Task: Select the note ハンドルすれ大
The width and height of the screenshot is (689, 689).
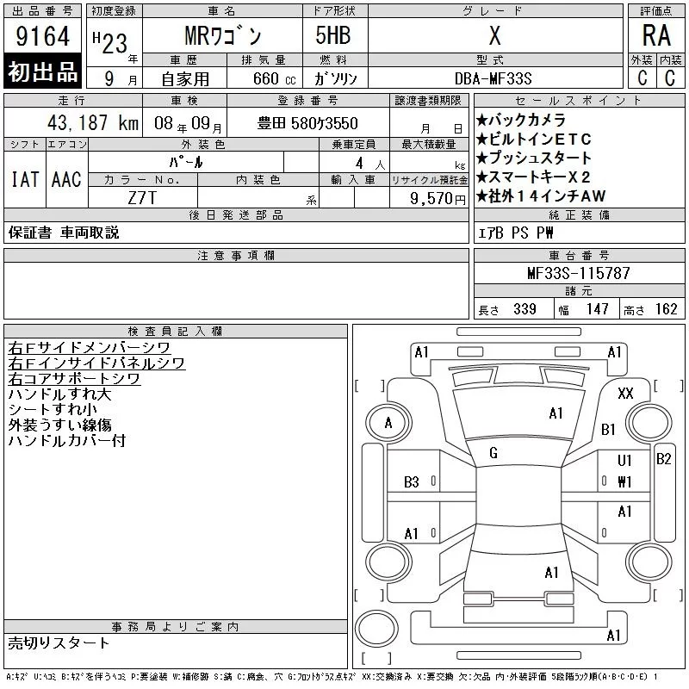Action: pos(59,394)
